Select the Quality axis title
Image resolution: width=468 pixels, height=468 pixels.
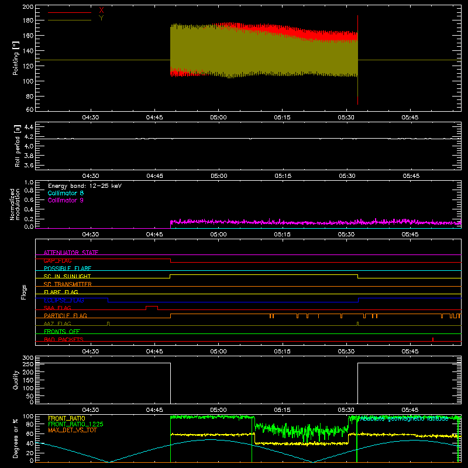(x=16, y=380)
